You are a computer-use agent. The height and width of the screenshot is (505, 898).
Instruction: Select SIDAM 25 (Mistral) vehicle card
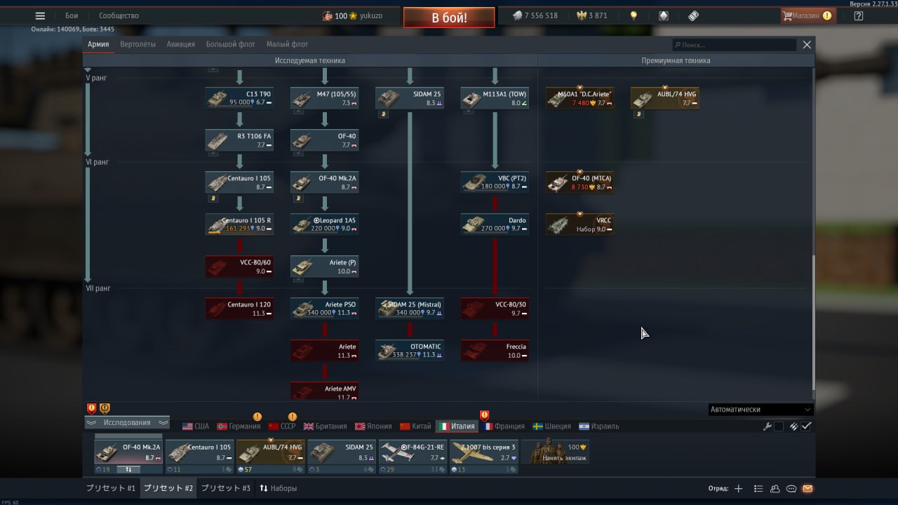pos(410,309)
